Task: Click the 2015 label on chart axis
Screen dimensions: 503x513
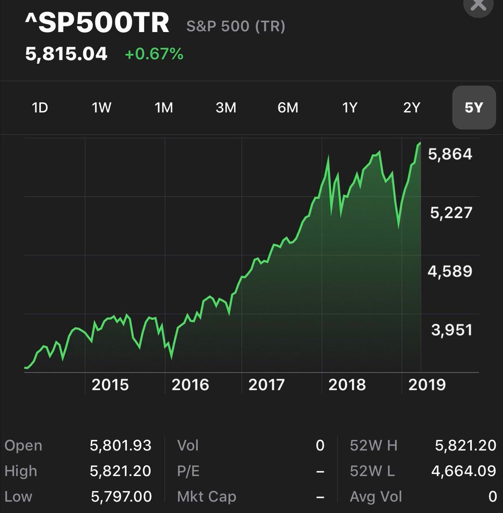Action: [110, 385]
